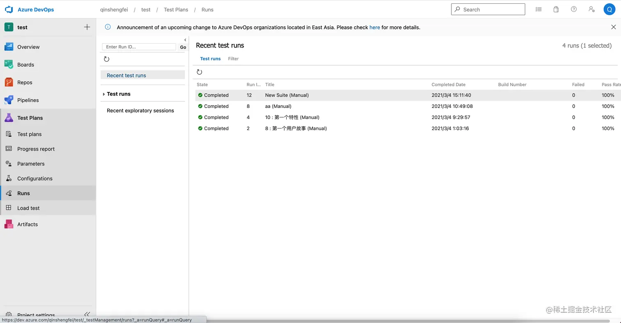
Task: Select the '8 : 第一个用户故事 (Manual)' run
Action: (408, 128)
